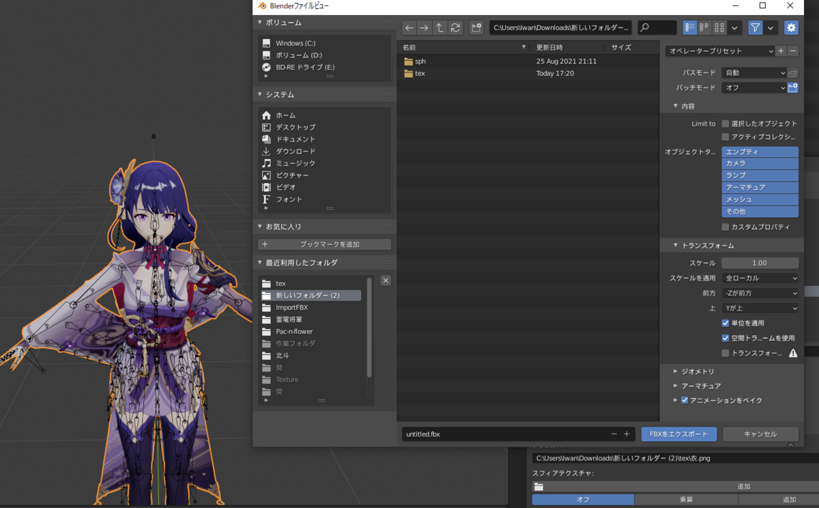Image resolution: width=819 pixels, height=508 pixels.
Task: Click the transform warning triangle icon
Action: 793,353
